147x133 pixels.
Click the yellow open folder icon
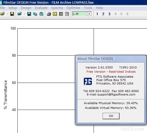pyautogui.click(x=3, y=14)
